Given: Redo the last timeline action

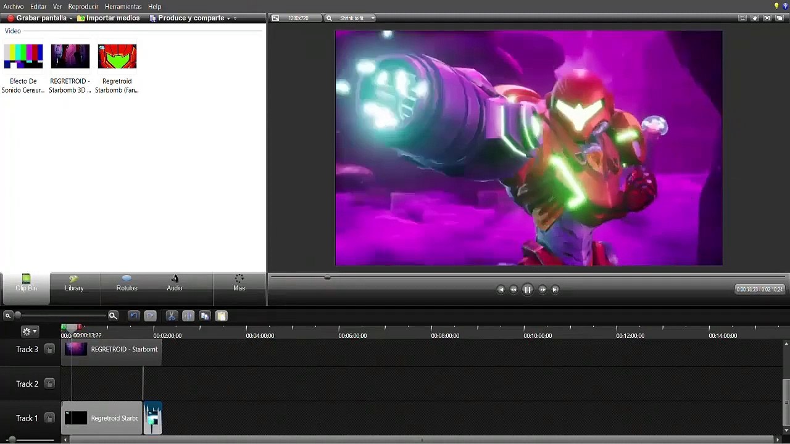Looking at the screenshot, I should tap(151, 316).
